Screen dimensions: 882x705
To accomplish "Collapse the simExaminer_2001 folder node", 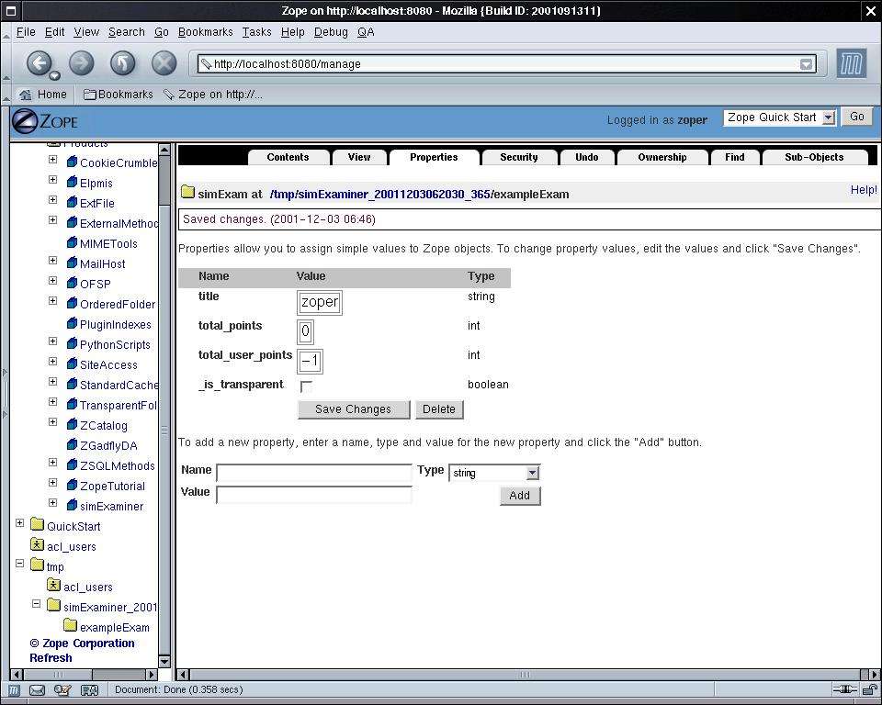I will pos(37,604).
